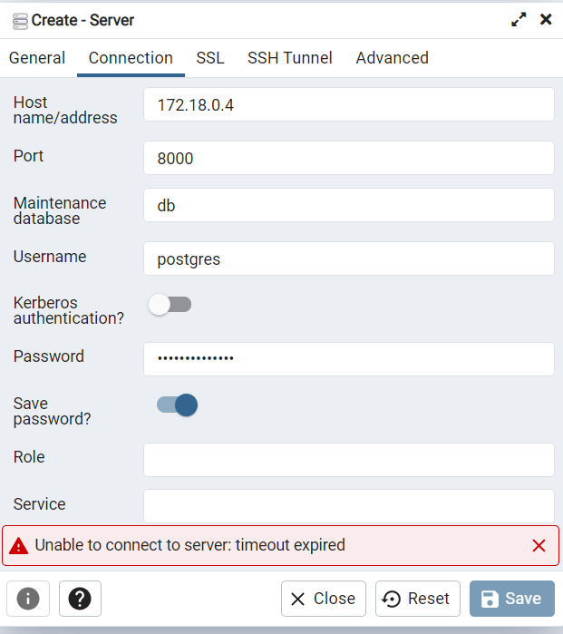Click the server icon in dialog title
Image resolution: width=563 pixels, height=634 pixels.
click(x=19, y=20)
